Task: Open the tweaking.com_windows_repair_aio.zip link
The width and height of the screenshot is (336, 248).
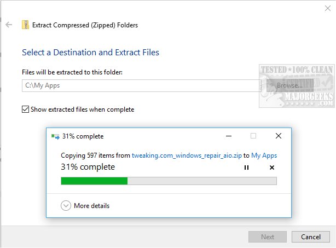Action: click(187, 155)
